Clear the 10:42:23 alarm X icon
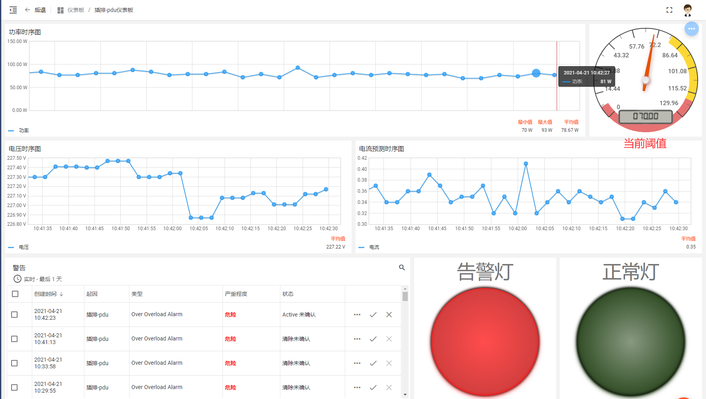Viewport: 706px width, 399px height. pyautogui.click(x=389, y=315)
